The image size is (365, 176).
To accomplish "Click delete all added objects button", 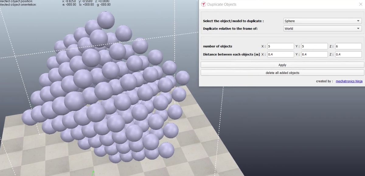I will 282,73.
